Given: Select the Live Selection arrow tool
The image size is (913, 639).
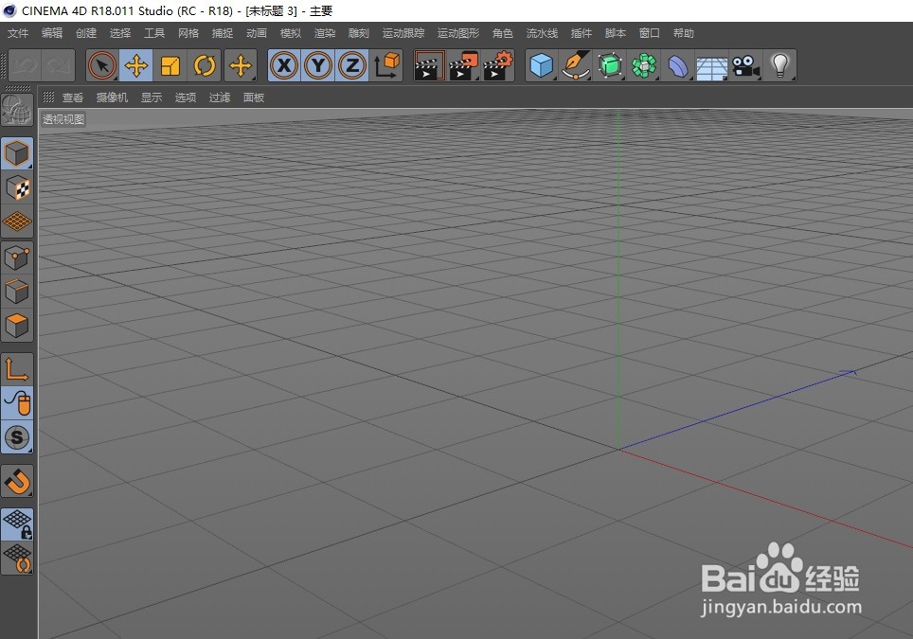Looking at the screenshot, I should coord(102,65).
